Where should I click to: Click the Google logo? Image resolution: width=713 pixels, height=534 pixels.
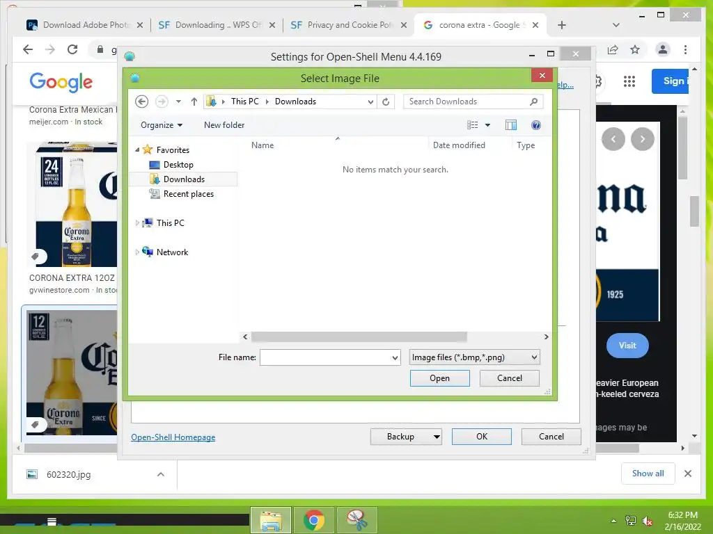point(61,82)
